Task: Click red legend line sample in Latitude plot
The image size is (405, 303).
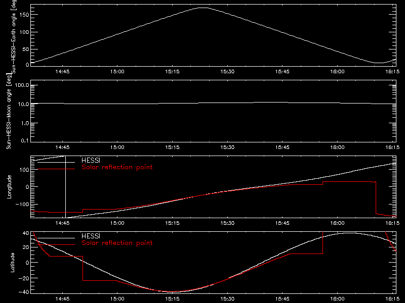Action: coord(56,245)
